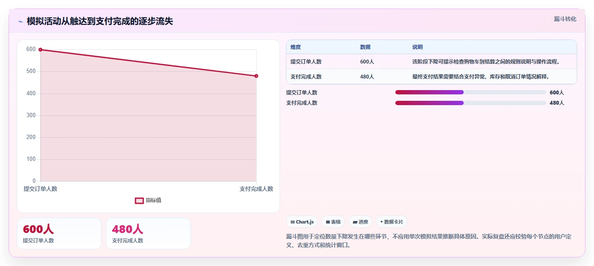Click the icon inside the Chart.js chip
Image resolution: width=594 pixels, height=266 pixels.
point(292,222)
